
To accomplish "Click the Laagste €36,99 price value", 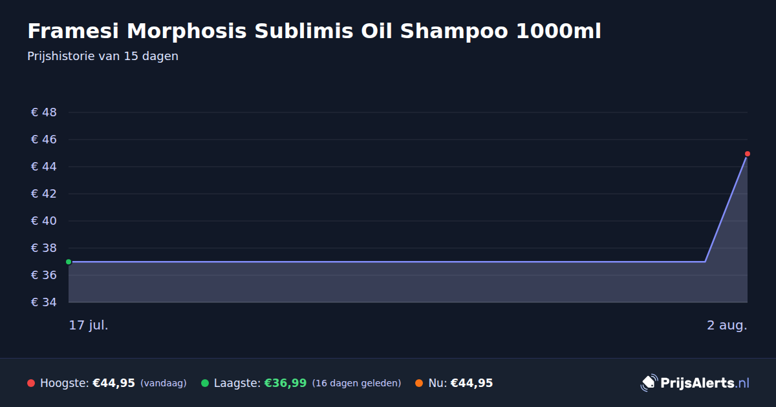I will (x=285, y=383).
